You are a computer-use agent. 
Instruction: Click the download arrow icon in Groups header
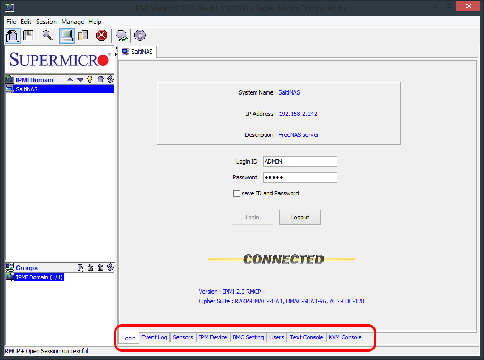(x=90, y=268)
